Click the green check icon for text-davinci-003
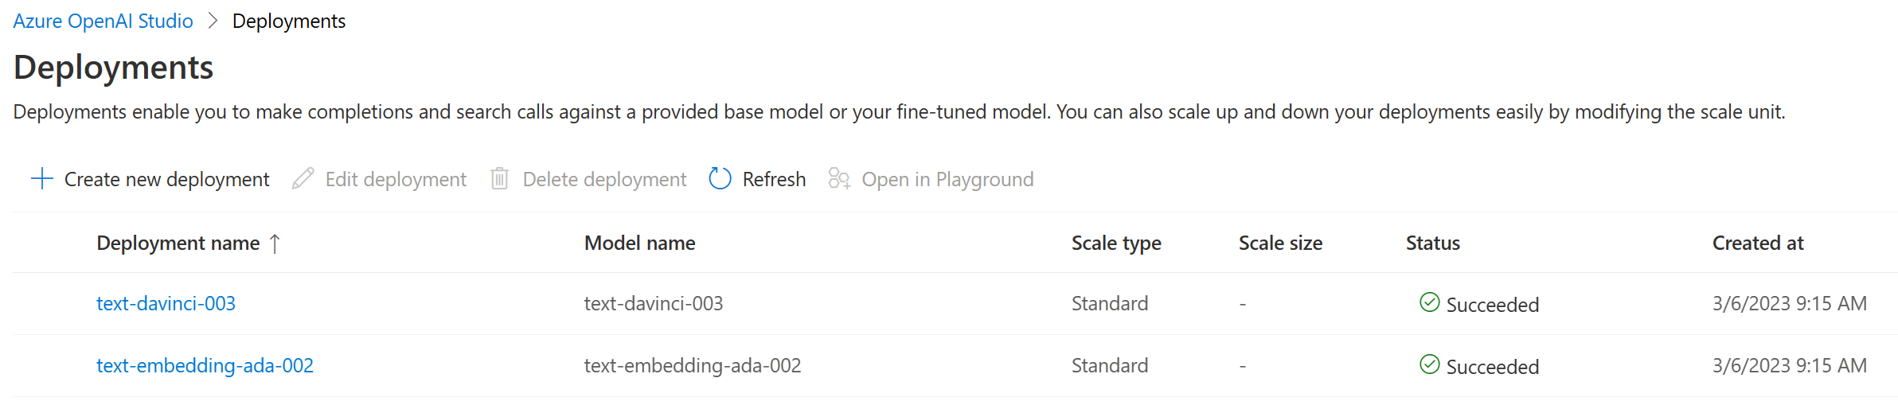The width and height of the screenshot is (1898, 409). pyautogui.click(x=1430, y=302)
